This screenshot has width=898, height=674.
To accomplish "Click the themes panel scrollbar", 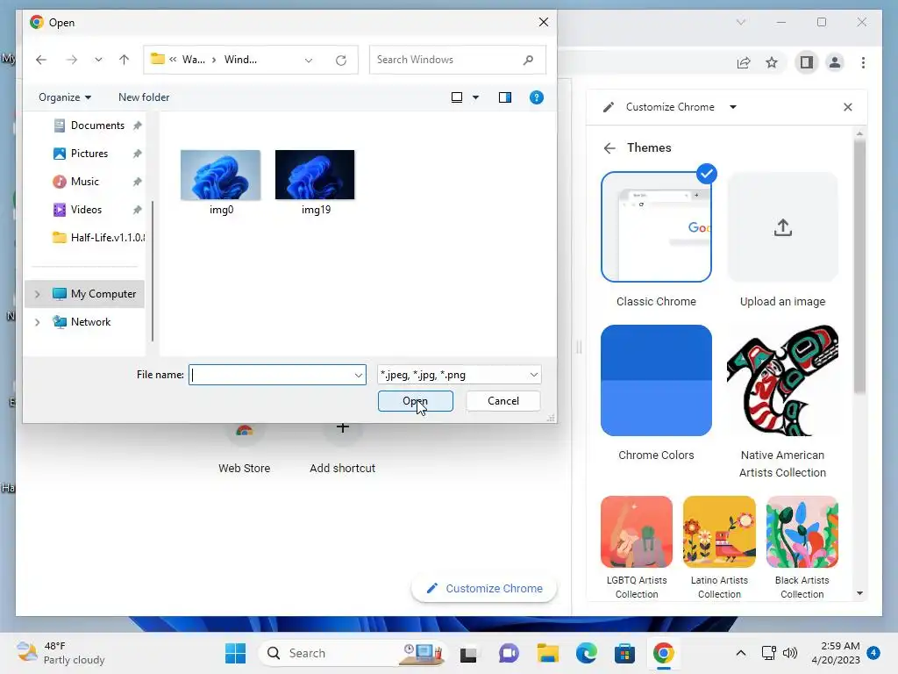I will tap(859, 267).
